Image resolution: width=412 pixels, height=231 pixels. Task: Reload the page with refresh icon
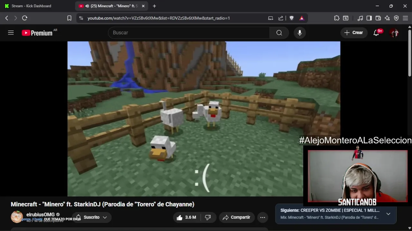(x=24, y=18)
